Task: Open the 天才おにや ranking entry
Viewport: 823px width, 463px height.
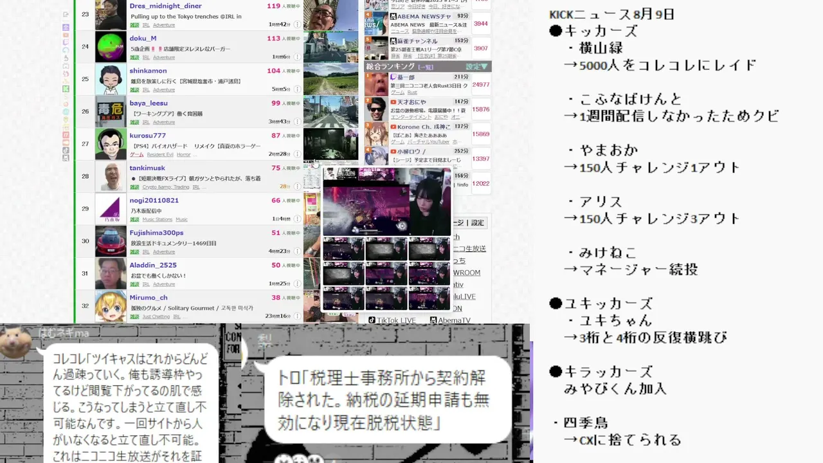Action: 428,109
